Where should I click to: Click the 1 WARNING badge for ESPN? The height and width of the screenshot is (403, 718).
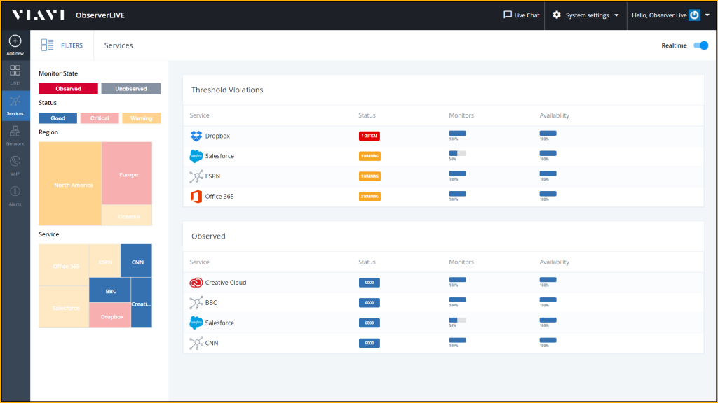coord(370,176)
